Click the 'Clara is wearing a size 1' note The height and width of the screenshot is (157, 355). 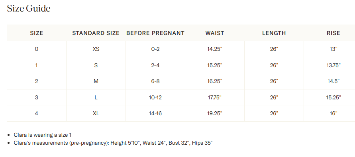coord(43,135)
